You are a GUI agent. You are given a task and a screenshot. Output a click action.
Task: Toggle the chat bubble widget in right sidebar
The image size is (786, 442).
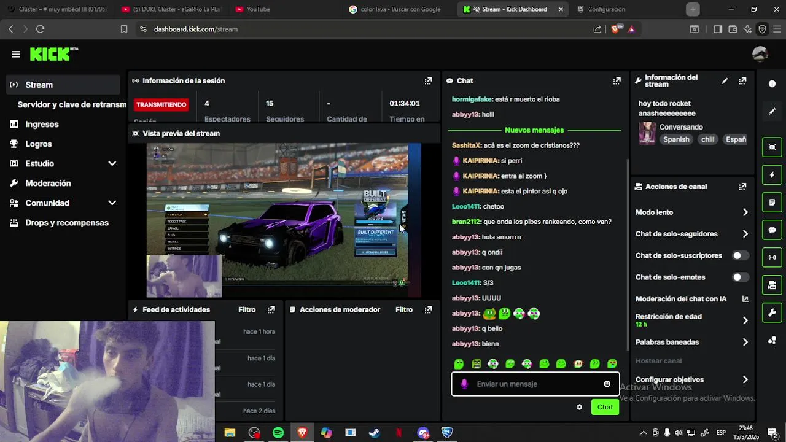(772, 230)
